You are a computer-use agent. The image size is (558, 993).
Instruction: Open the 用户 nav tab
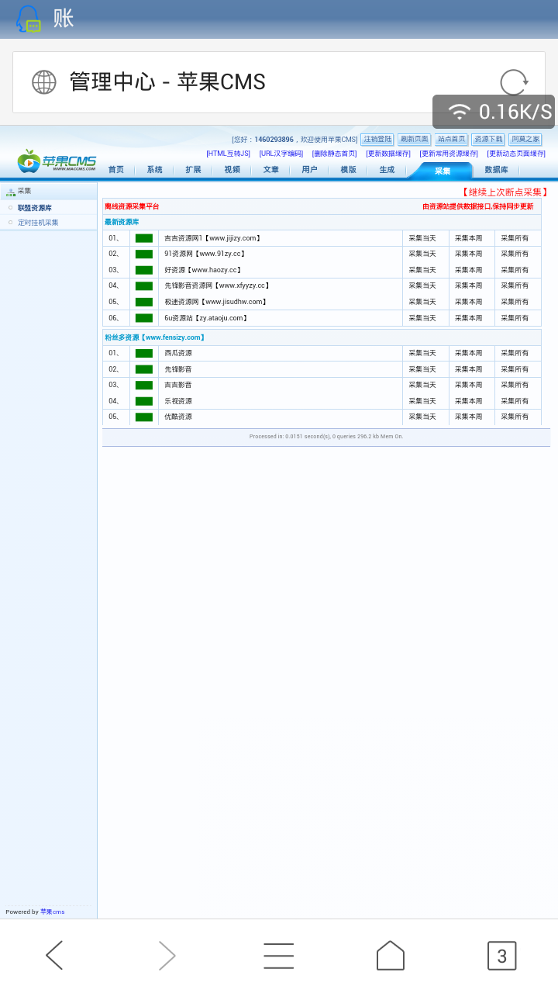click(309, 170)
